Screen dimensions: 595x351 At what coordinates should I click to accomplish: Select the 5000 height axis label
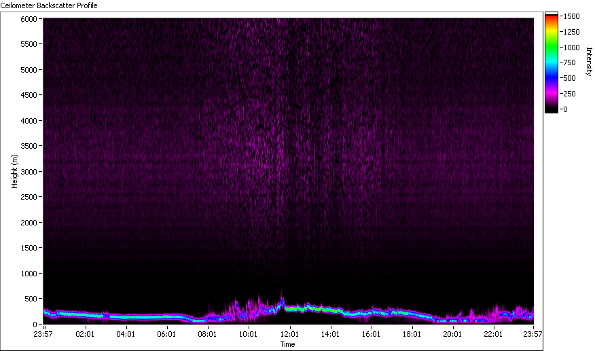tap(29, 70)
